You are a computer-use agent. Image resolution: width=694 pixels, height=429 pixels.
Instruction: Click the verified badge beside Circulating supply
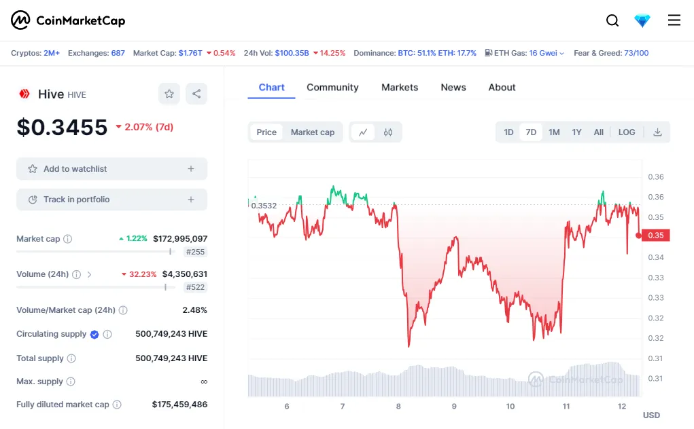click(x=94, y=335)
